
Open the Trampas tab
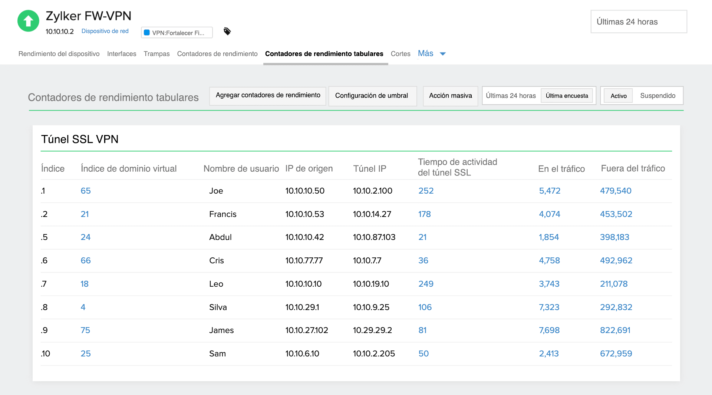(156, 54)
